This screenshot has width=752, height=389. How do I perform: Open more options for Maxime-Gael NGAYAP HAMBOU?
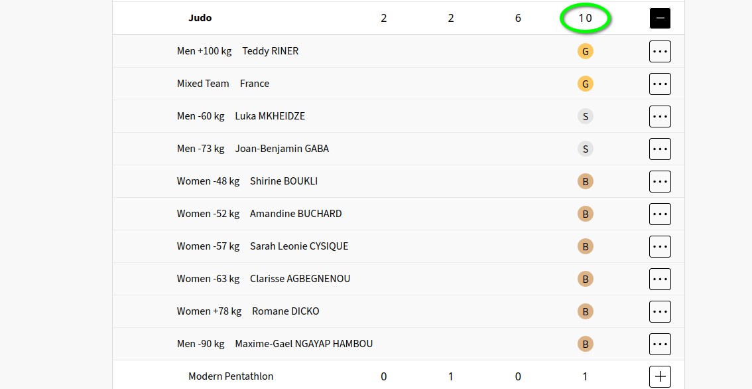[x=660, y=344]
